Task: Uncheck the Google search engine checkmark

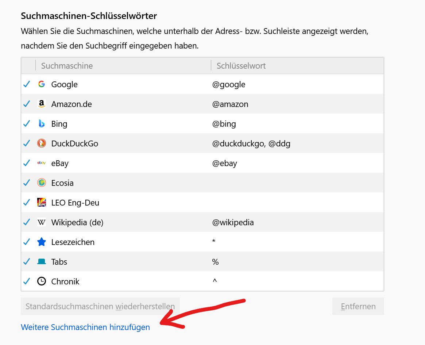Action: click(27, 84)
